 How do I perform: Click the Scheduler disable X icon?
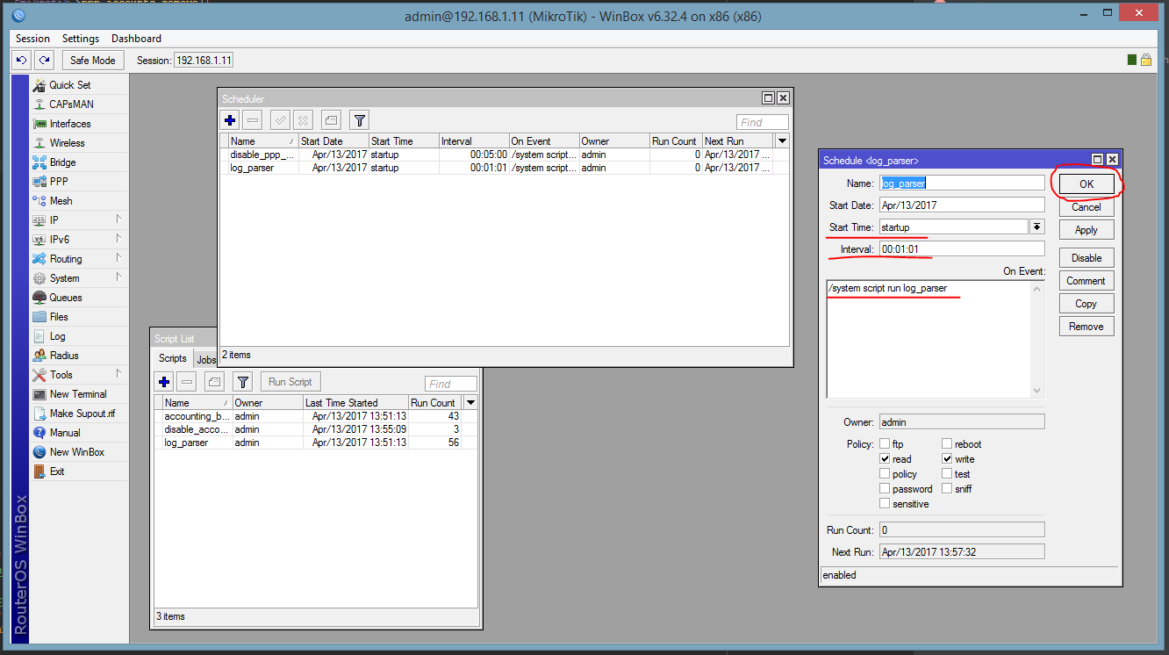click(x=303, y=120)
